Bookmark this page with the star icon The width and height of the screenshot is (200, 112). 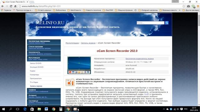184,6
